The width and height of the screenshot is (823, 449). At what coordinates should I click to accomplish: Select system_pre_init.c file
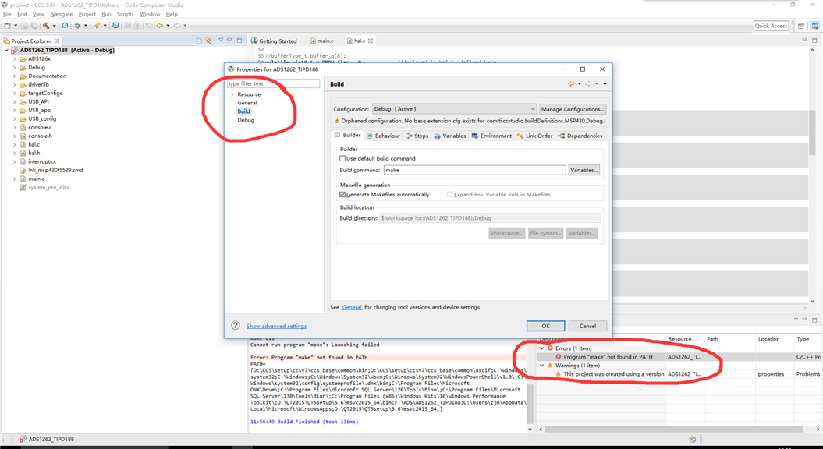(x=49, y=187)
